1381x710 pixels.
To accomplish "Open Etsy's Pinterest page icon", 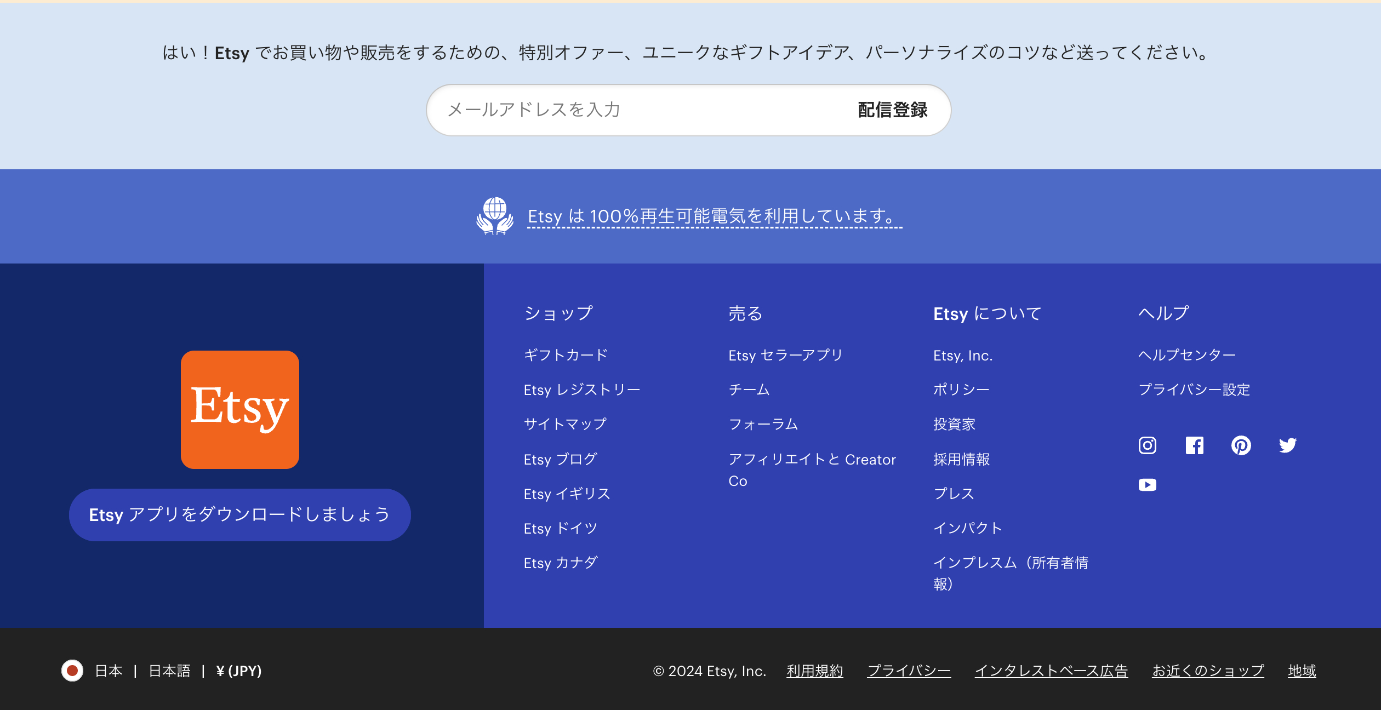I will coord(1241,445).
